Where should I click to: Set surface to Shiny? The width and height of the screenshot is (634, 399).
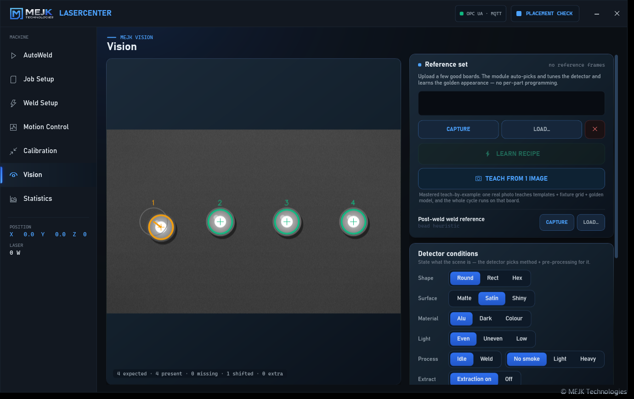pyautogui.click(x=519, y=298)
